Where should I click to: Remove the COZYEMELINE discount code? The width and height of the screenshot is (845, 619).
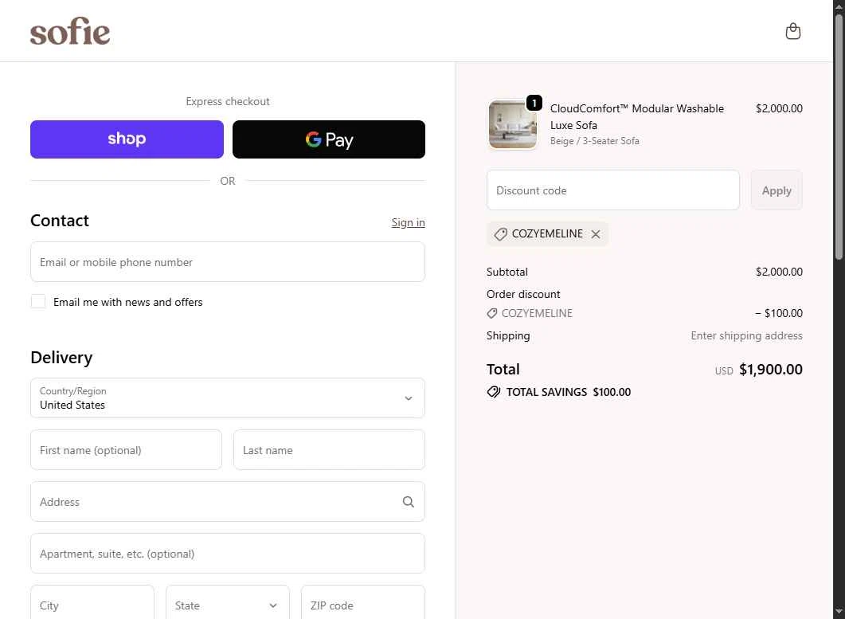596,234
